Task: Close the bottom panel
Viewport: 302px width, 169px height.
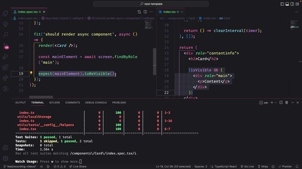Action: pyautogui.click(x=298, y=103)
